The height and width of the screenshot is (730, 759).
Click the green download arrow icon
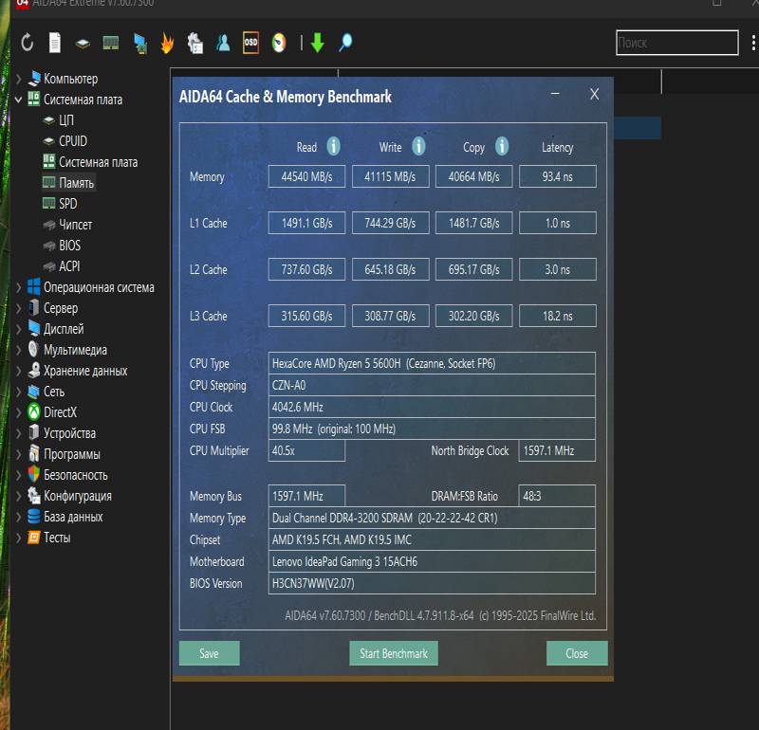[x=318, y=43]
